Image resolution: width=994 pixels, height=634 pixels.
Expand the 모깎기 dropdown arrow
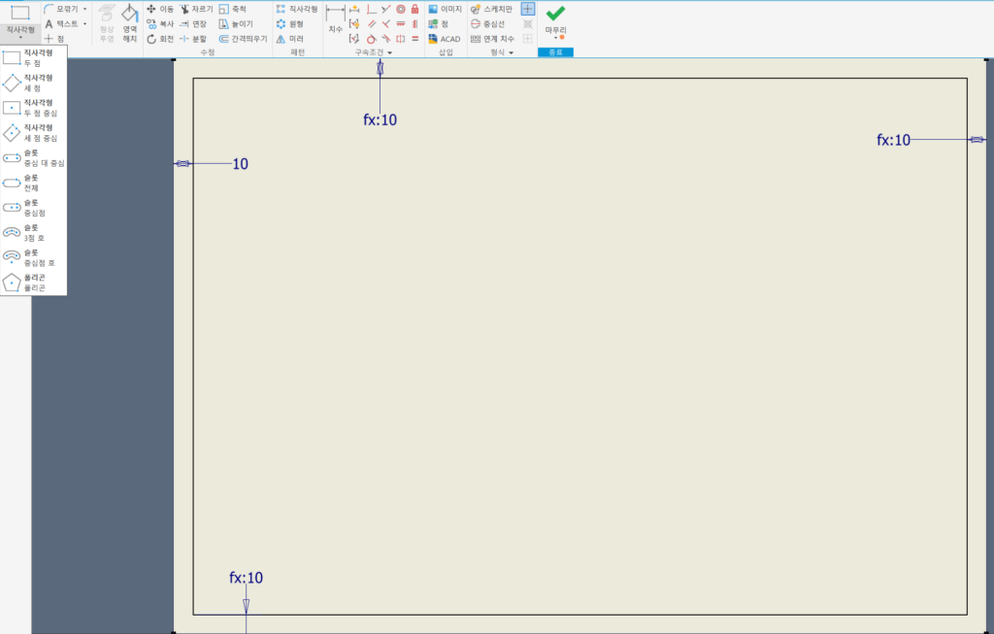click(x=85, y=9)
